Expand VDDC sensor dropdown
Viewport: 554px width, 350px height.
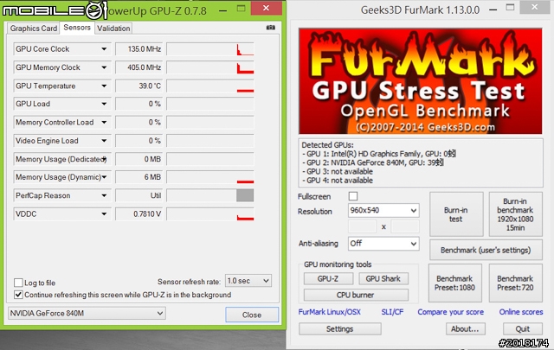[x=104, y=213]
